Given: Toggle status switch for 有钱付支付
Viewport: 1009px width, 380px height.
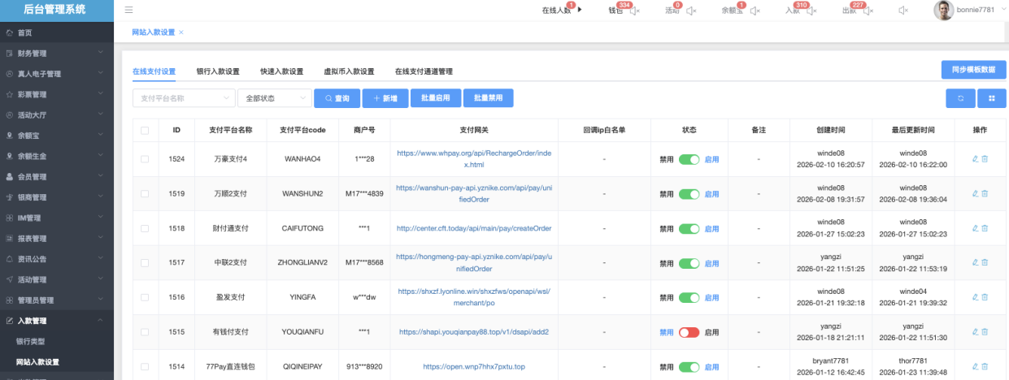Looking at the screenshot, I should 689,332.
